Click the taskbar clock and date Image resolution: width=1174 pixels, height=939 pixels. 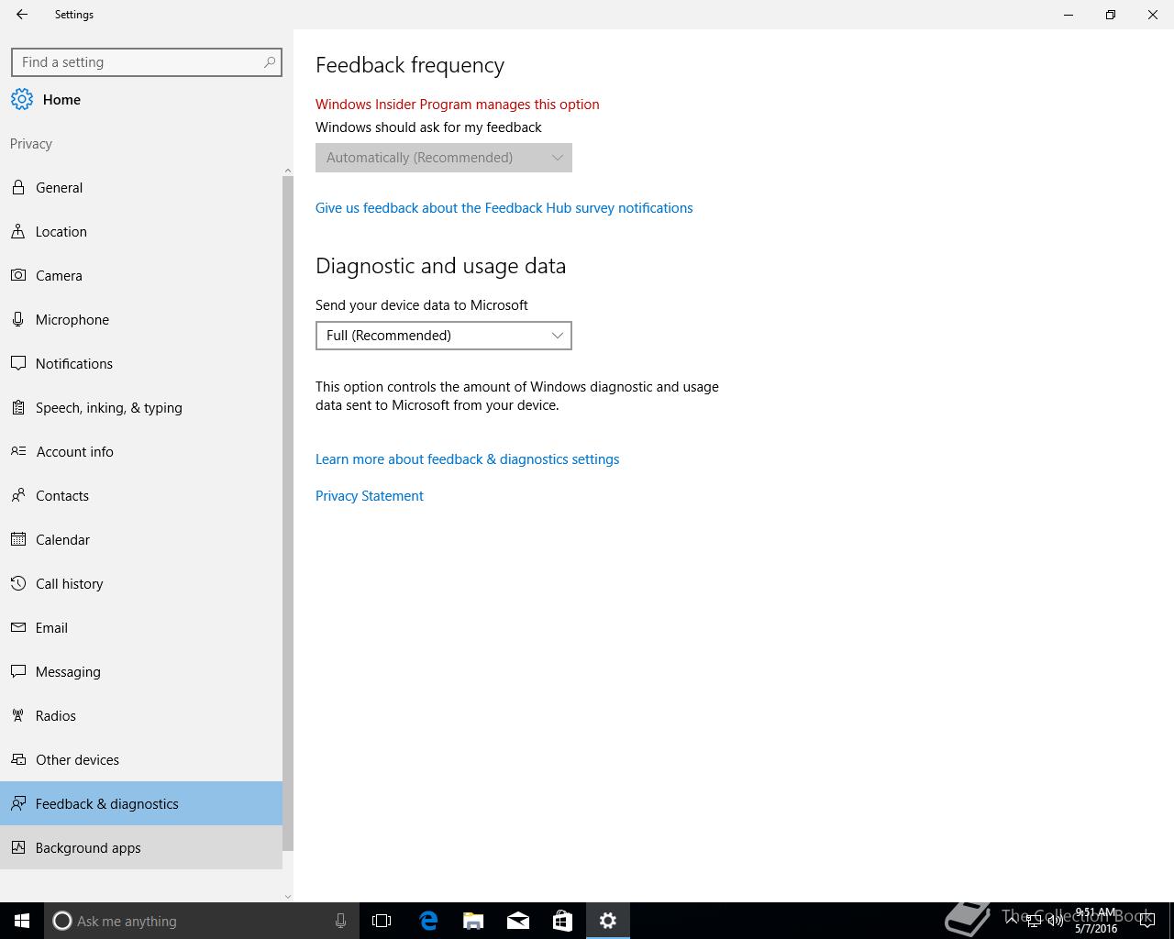click(1096, 921)
